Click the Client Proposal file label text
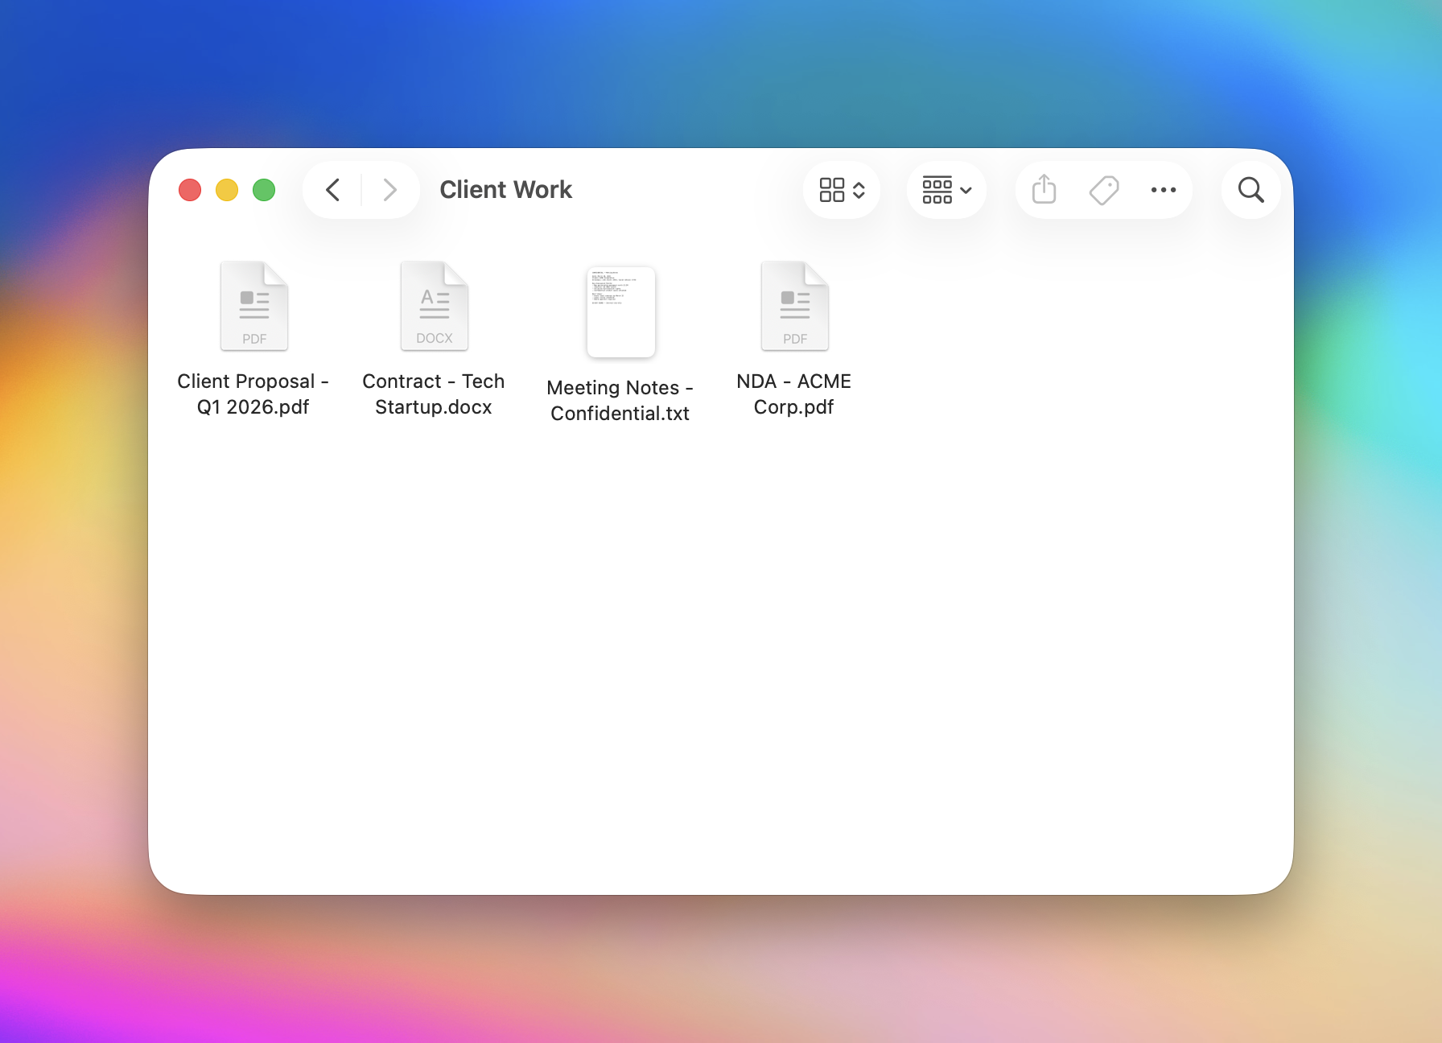This screenshot has width=1442, height=1043. tap(253, 394)
